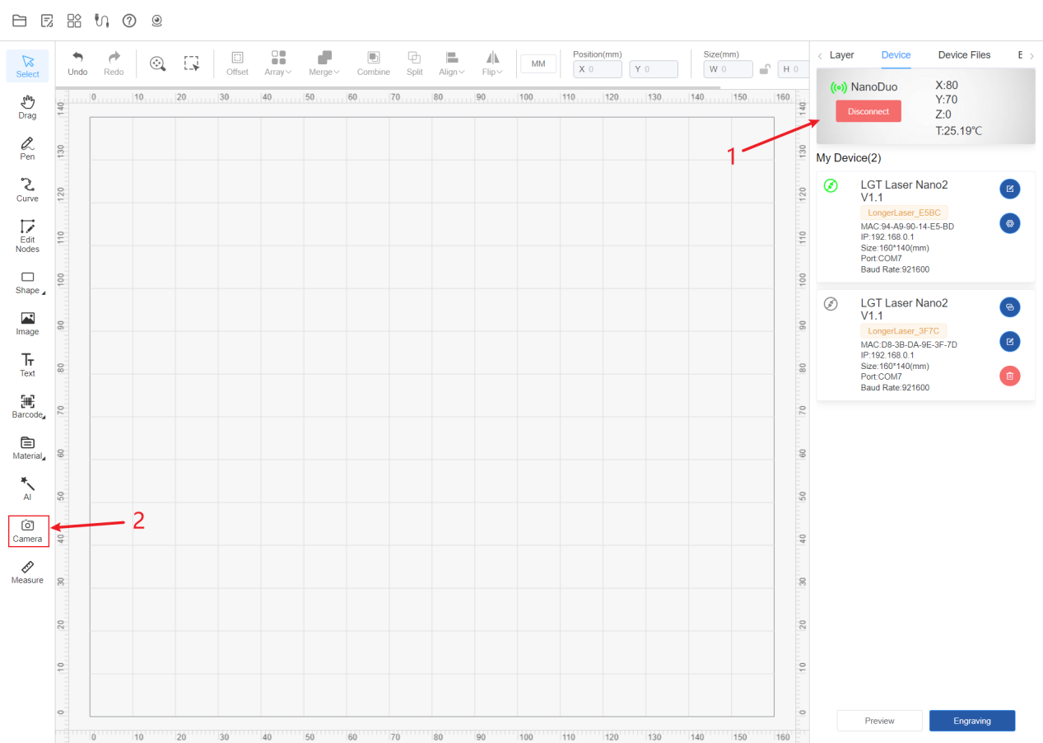Open the Align dropdown
The height and width of the screenshot is (743, 1043).
click(x=451, y=63)
